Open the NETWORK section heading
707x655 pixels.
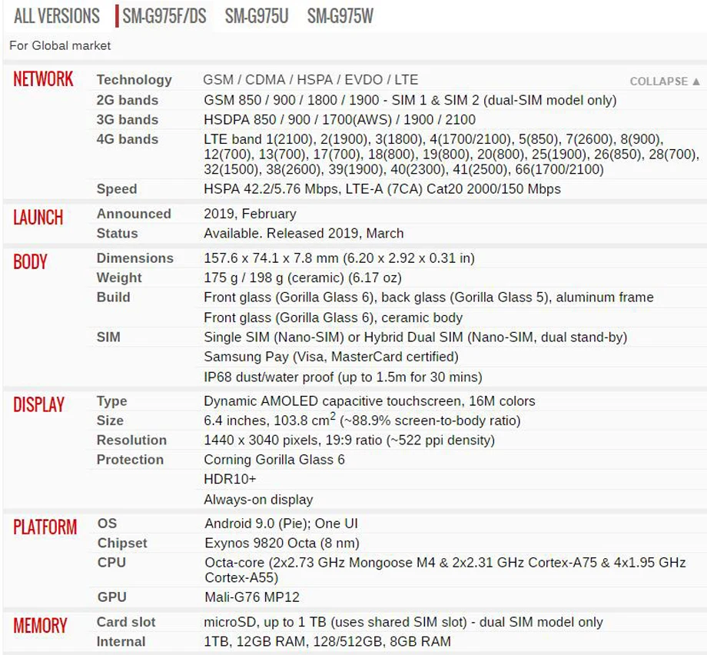(43, 79)
